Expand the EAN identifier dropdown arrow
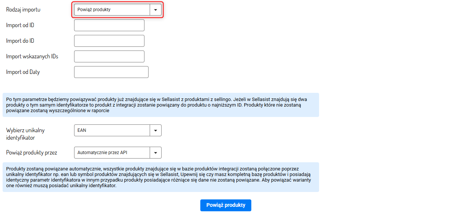This screenshot has width=452, height=215. point(155,130)
